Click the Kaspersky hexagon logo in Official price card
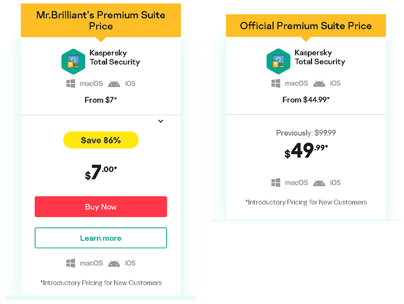The image size is (404, 304). pyautogui.click(x=278, y=61)
